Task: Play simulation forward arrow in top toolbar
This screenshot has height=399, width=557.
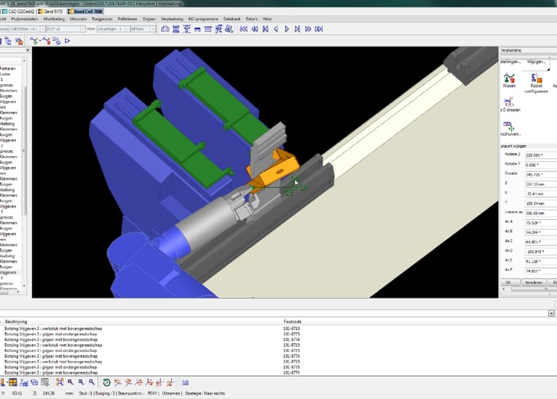Action: 286,29
